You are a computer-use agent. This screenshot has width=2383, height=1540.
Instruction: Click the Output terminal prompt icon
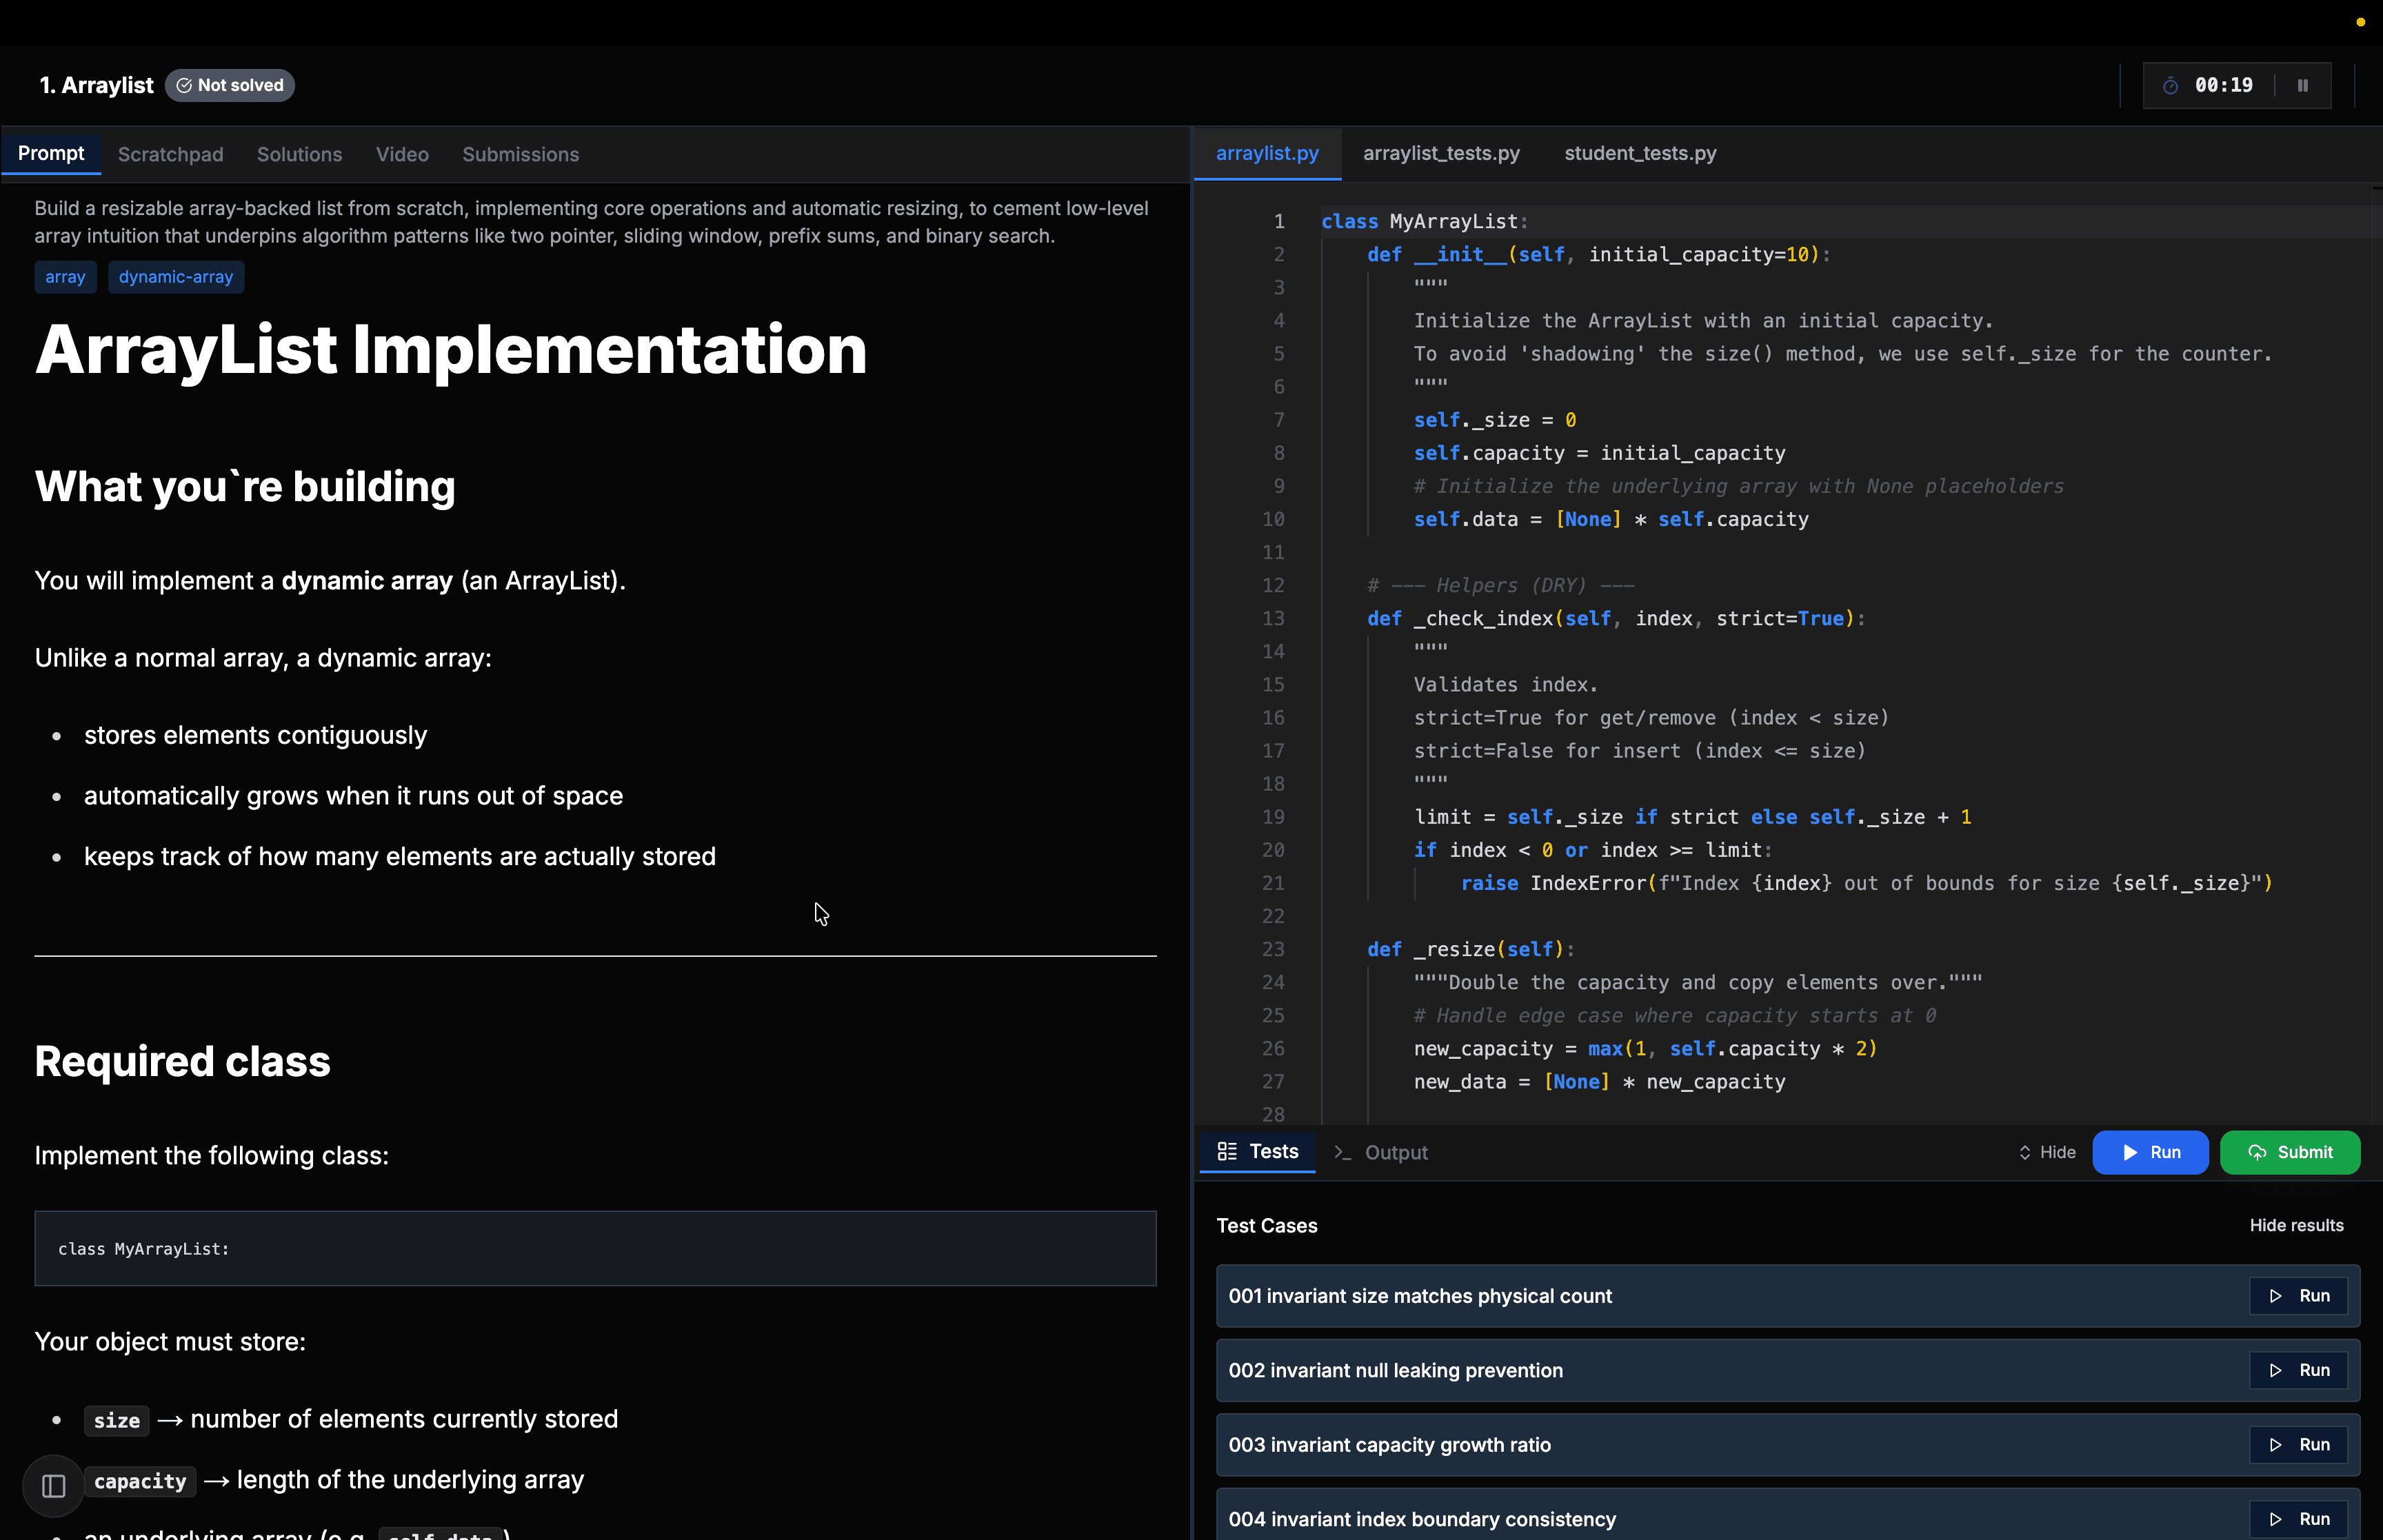point(1342,1153)
